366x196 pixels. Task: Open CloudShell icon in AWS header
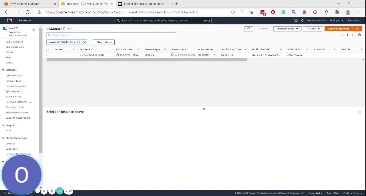point(296,21)
